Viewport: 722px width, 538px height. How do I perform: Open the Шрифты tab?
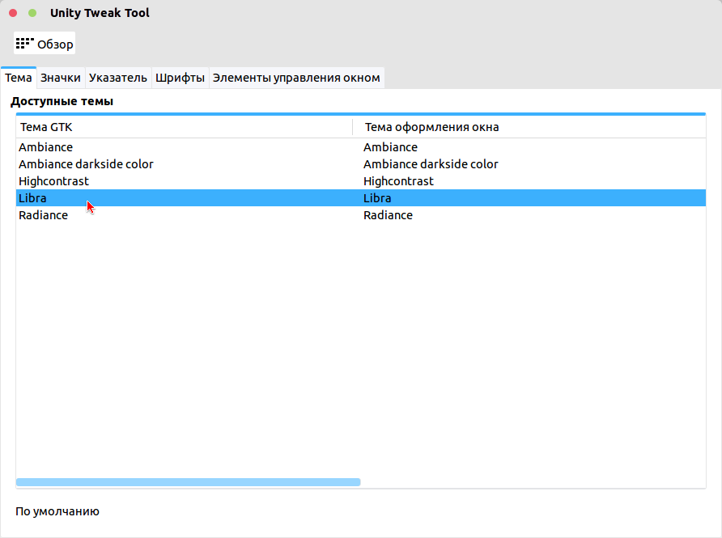(180, 78)
